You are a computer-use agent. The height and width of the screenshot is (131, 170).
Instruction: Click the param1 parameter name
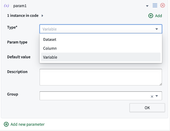pyautogui.click(x=20, y=6)
